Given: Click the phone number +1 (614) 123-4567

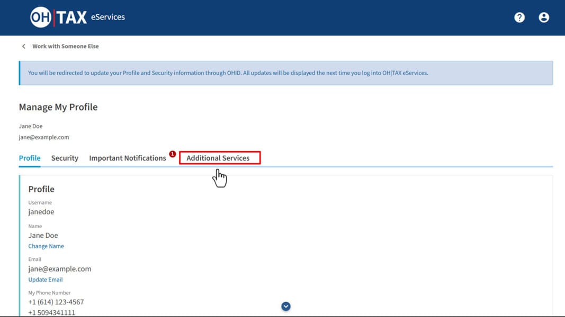Looking at the screenshot, I should pyautogui.click(x=56, y=302).
